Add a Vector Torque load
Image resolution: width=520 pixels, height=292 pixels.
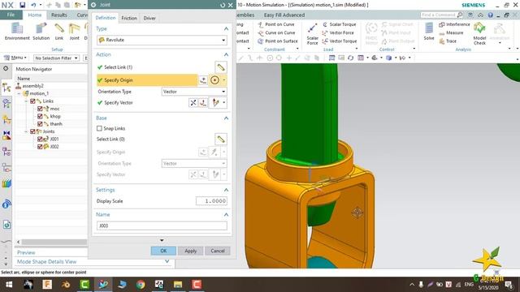[340, 41]
